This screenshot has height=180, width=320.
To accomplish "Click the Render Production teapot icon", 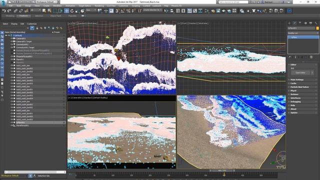I will point(223,11).
